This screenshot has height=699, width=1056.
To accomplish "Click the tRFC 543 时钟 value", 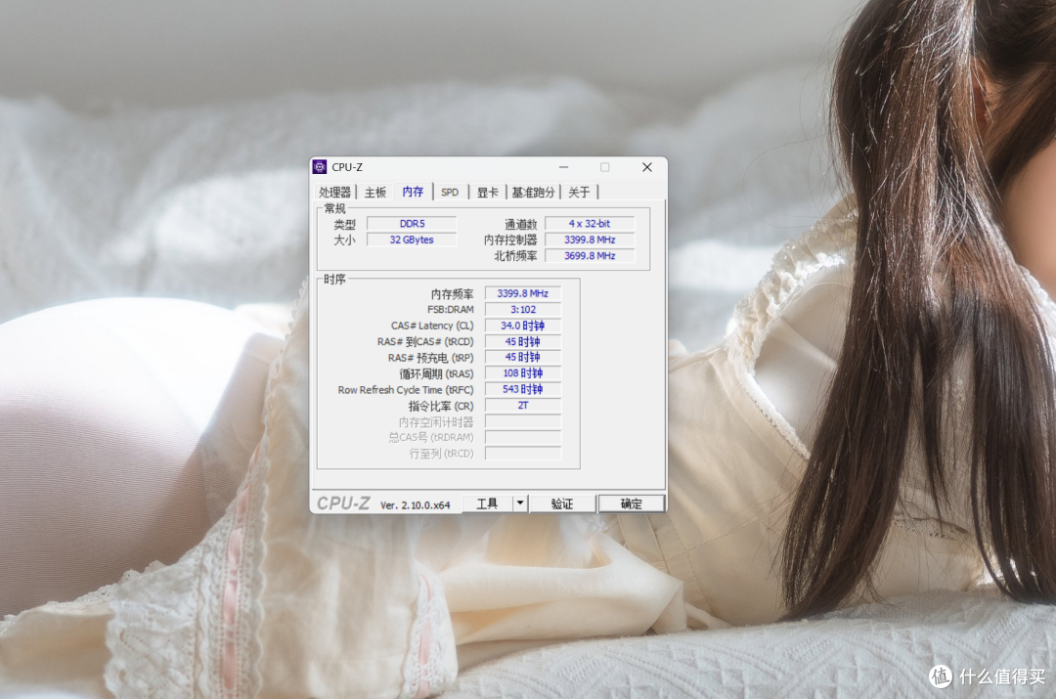I will point(522,390).
